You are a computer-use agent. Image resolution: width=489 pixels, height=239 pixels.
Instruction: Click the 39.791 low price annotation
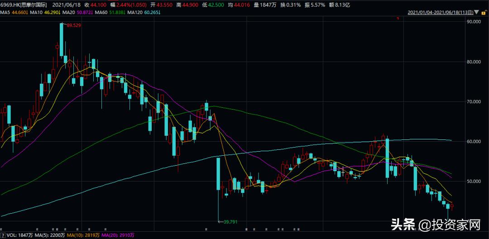[231, 222]
